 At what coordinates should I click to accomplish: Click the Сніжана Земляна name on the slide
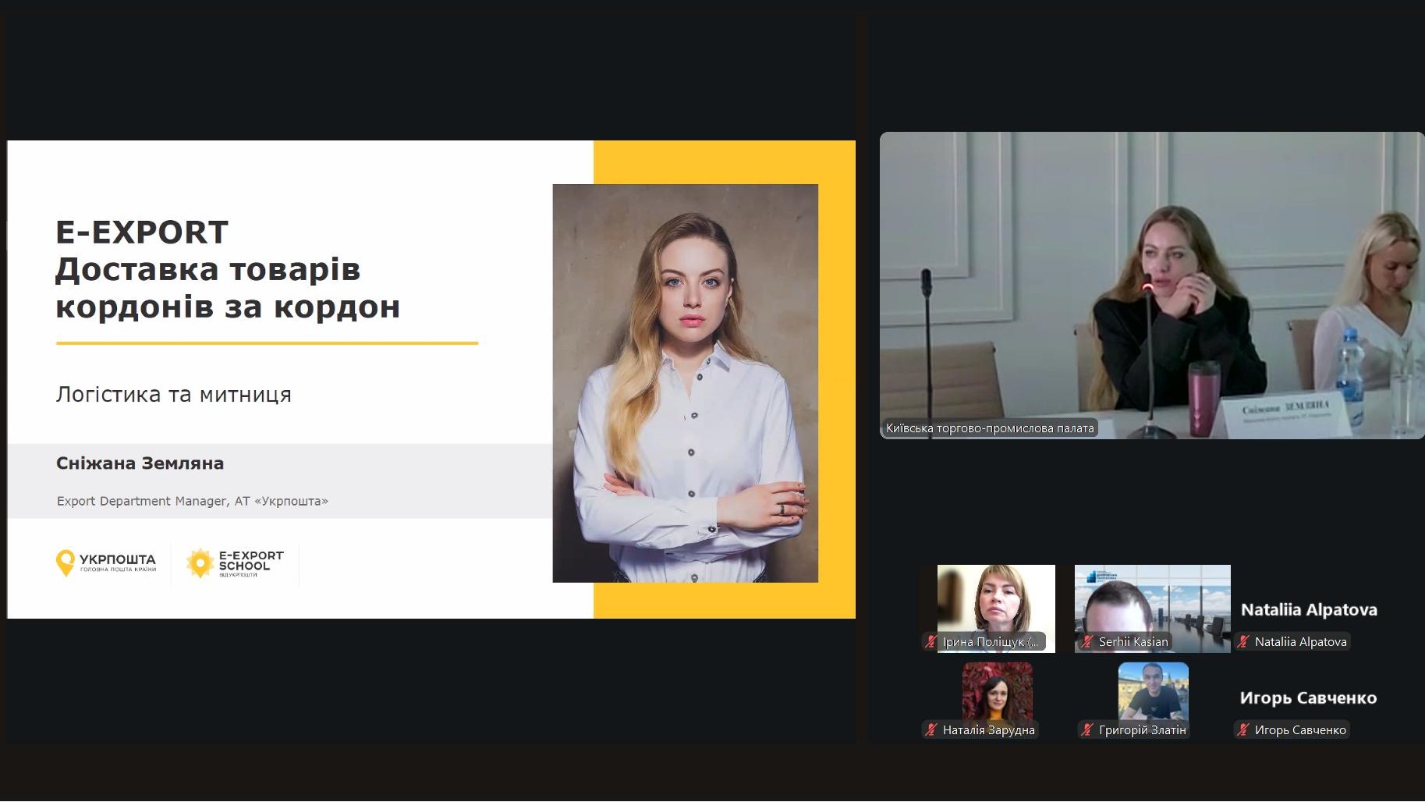tap(140, 463)
